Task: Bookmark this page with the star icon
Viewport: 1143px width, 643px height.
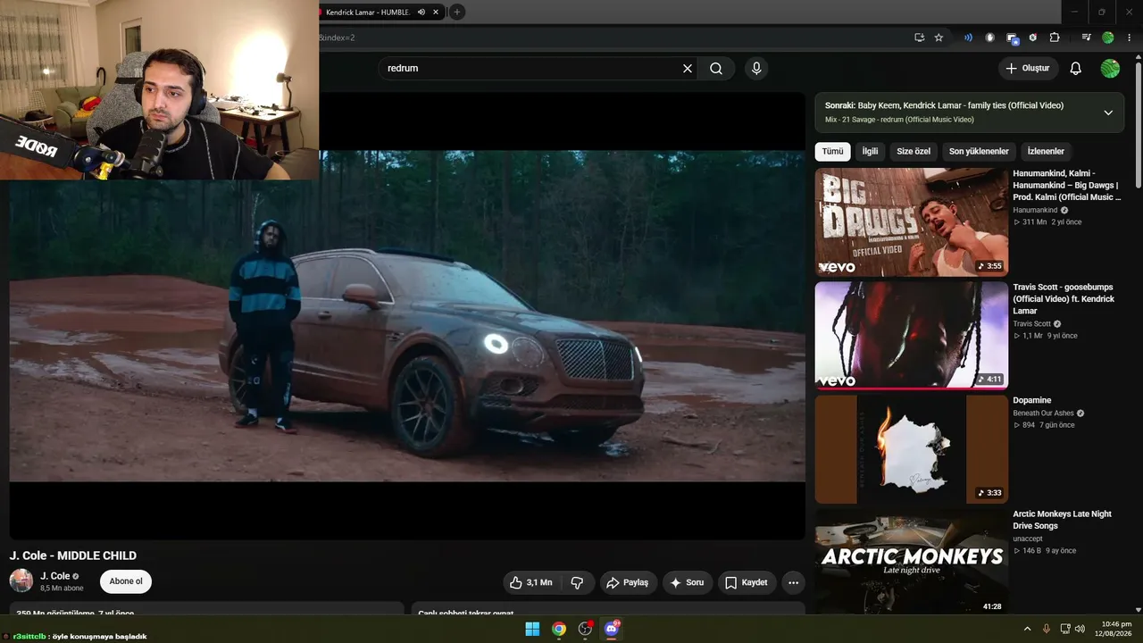Action: (939, 38)
